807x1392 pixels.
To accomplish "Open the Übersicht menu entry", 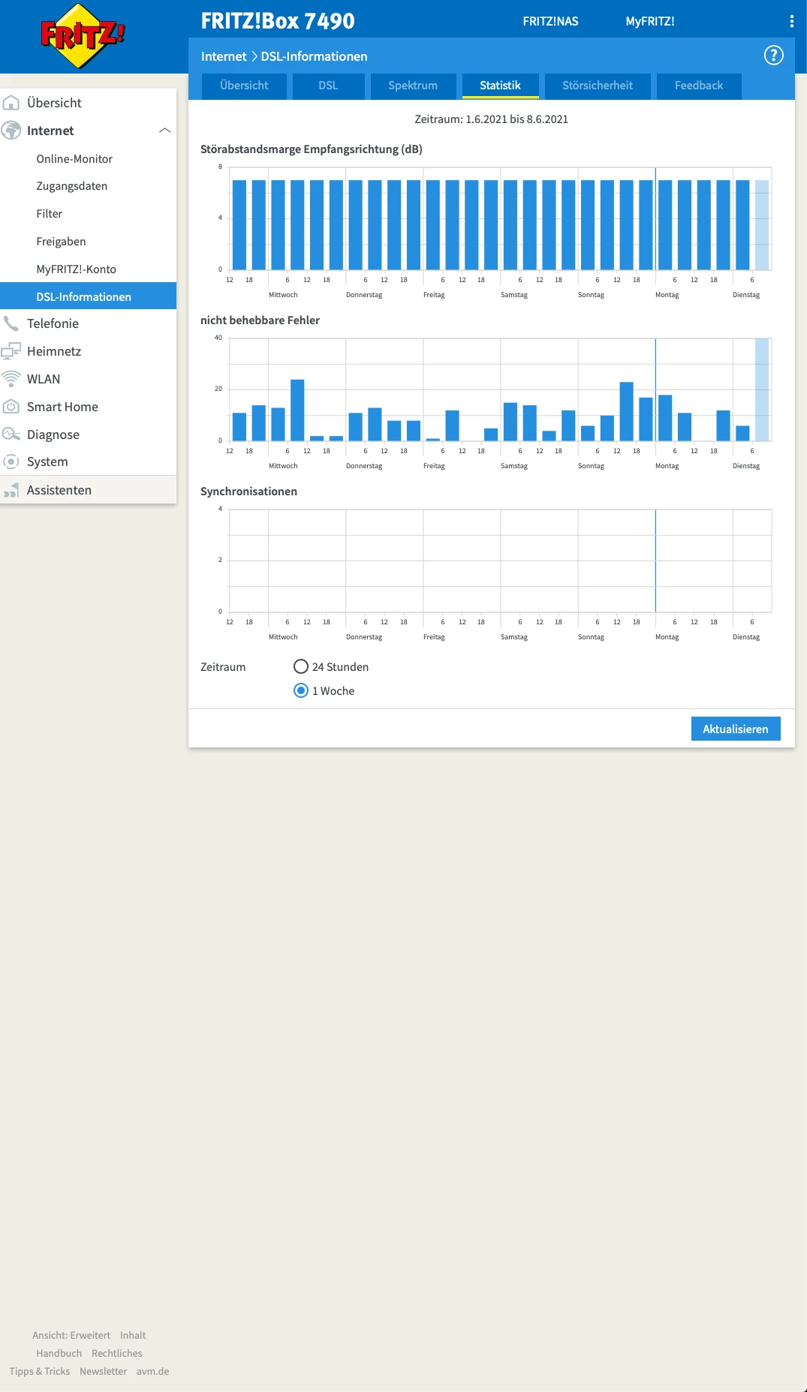I will (54, 103).
